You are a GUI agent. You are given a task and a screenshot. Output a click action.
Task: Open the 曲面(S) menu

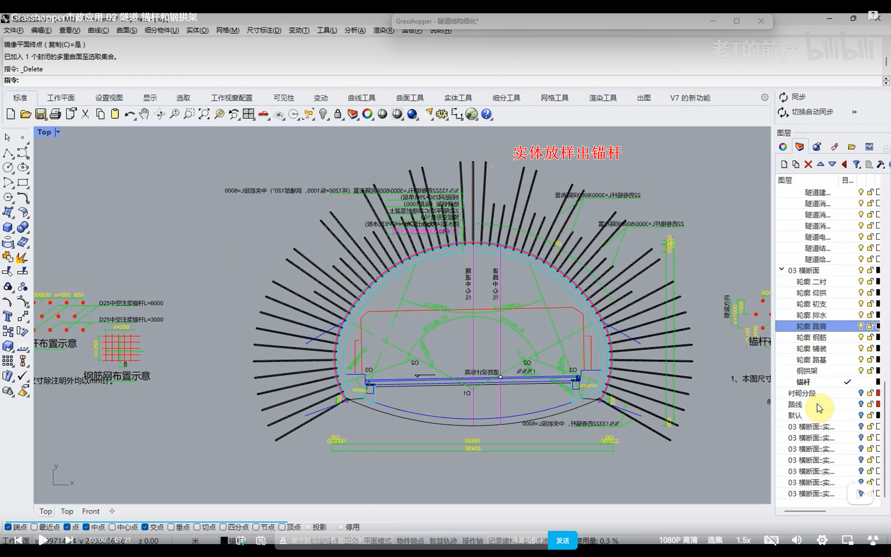coord(126,30)
